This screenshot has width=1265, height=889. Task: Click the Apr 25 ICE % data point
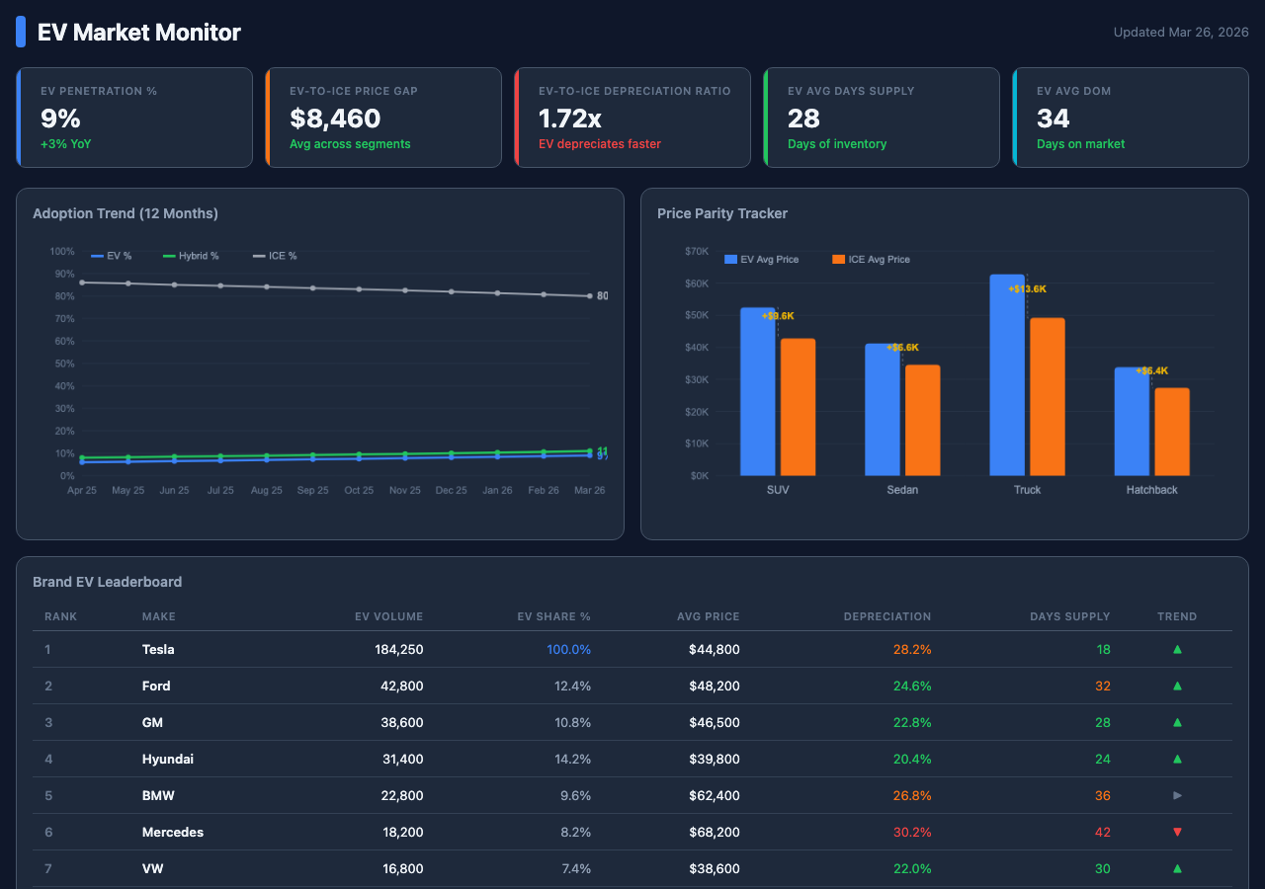[x=82, y=283]
